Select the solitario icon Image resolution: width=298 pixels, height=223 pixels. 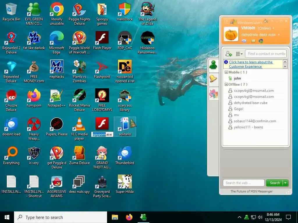[125, 127]
